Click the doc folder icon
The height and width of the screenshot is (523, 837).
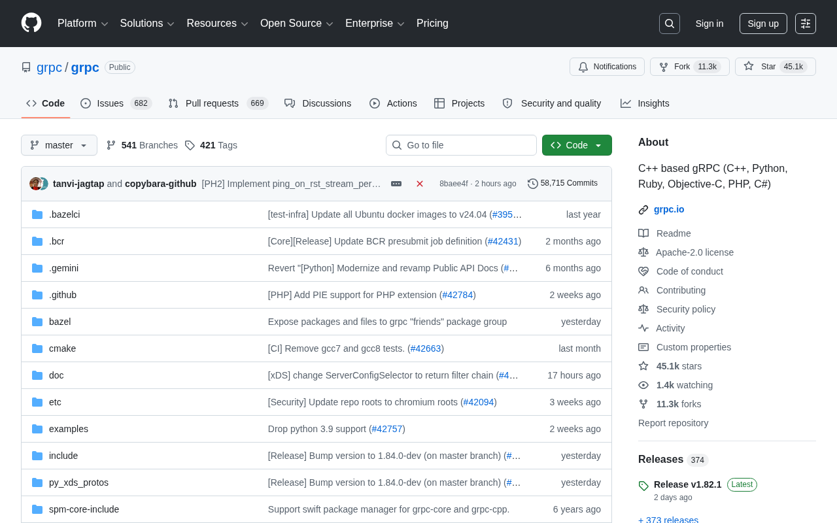point(37,375)
